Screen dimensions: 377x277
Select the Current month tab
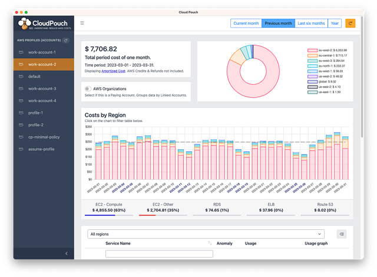(246, 24)
